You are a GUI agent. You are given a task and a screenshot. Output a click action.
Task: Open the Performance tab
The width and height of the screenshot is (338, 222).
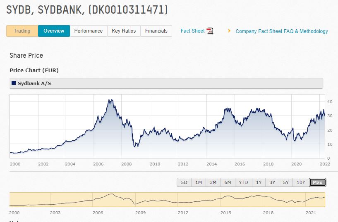(88, 31)
